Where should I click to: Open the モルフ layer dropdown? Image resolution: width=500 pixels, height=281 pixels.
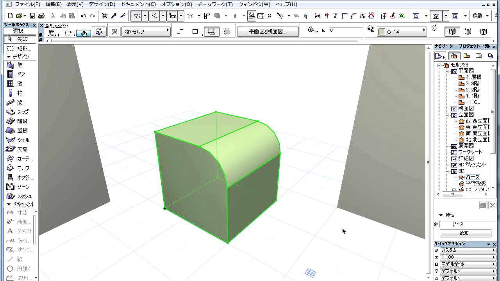coord(147,32)
